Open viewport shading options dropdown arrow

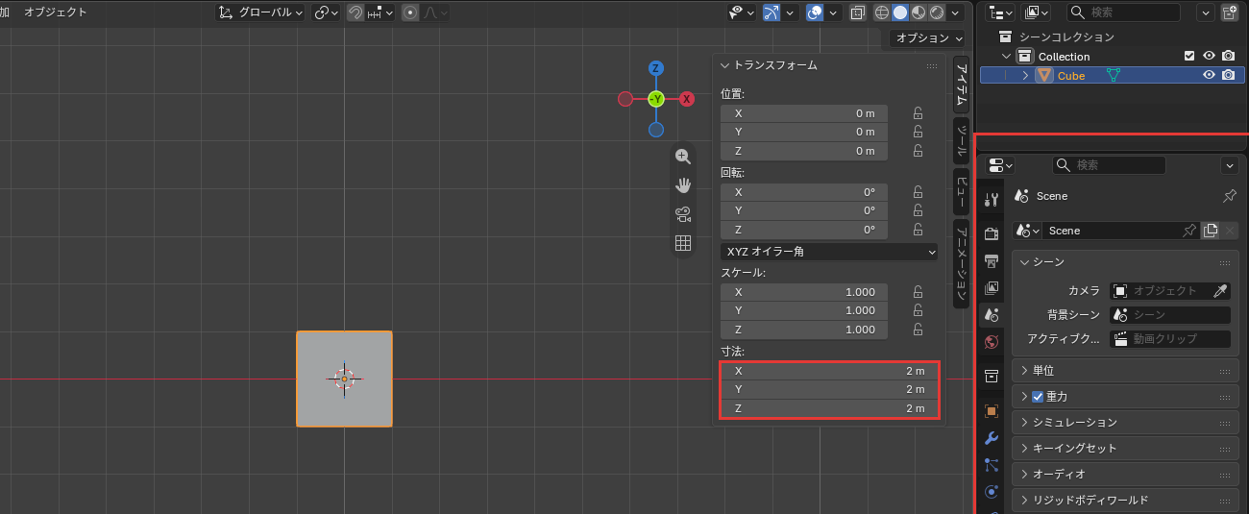pyautogui.click(x=957, y=12)
